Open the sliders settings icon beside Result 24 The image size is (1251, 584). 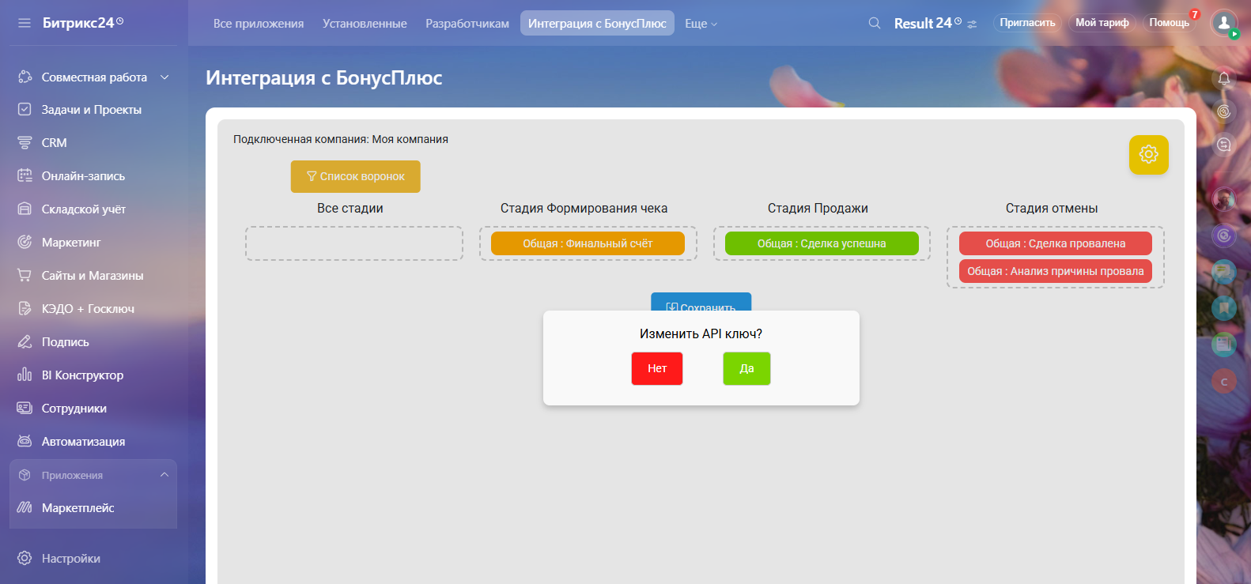972,24
